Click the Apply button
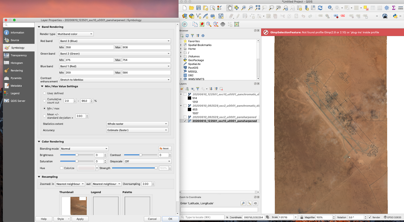 tap(80, 219)
